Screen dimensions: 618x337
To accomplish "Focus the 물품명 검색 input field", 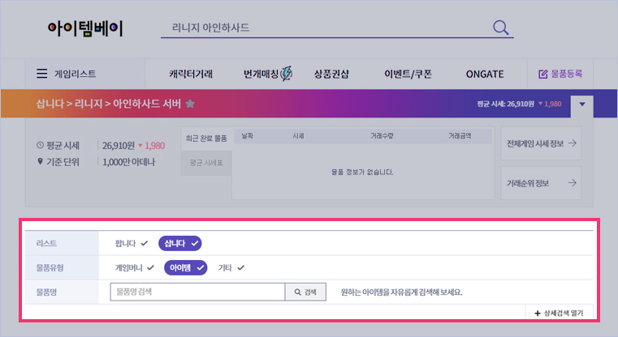I will tap(197, 292).
